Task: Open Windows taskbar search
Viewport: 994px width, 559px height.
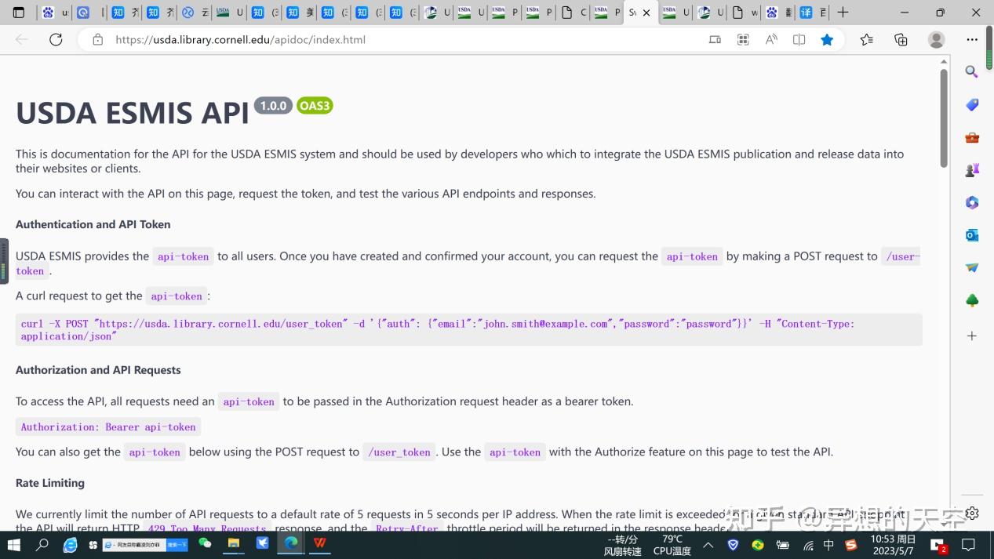Action: pyautogui.click(x=42, y=544)
